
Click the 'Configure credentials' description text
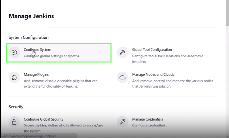point(149,125)
